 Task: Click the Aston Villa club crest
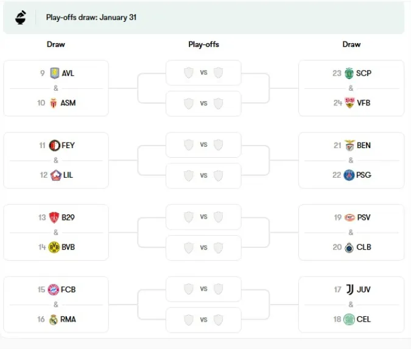click(55, 73)
